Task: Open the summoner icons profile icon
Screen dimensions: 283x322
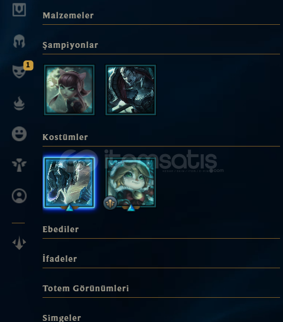Action: point(19,196)
